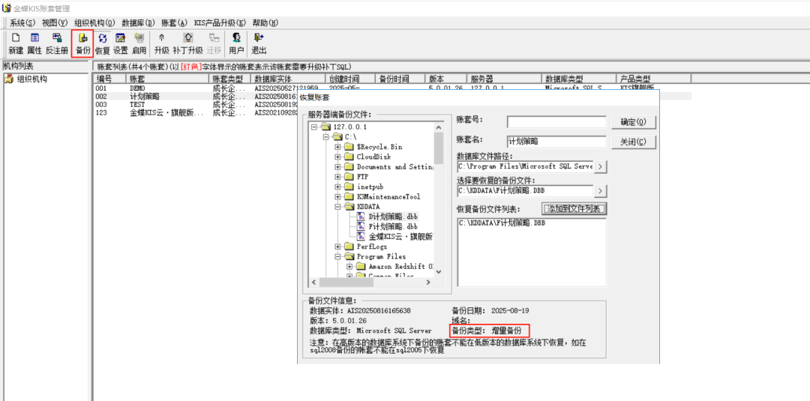810x401 pixels.
Task: Click the 确定(O) confirm button
Action: tap(634, 122)
